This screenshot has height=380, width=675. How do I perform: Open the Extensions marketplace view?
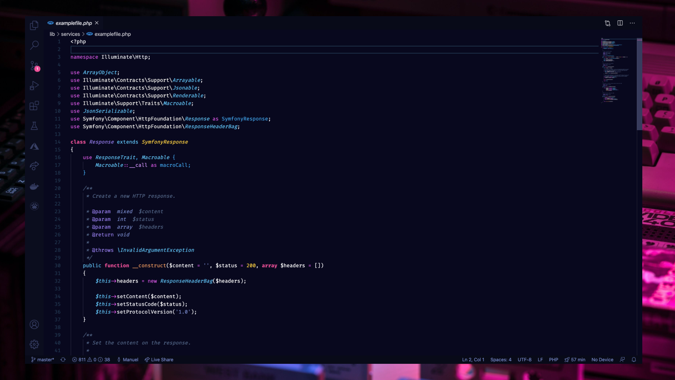[x=34, y=106]
